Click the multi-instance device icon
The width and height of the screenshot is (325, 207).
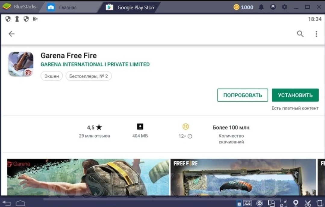(271, 203)
